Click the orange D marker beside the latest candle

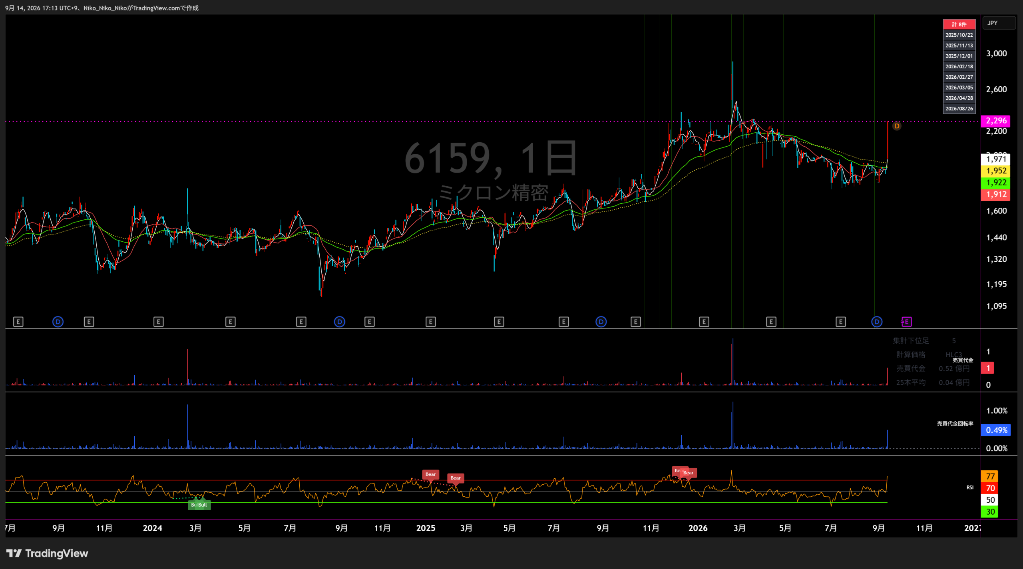pos(897,126)
